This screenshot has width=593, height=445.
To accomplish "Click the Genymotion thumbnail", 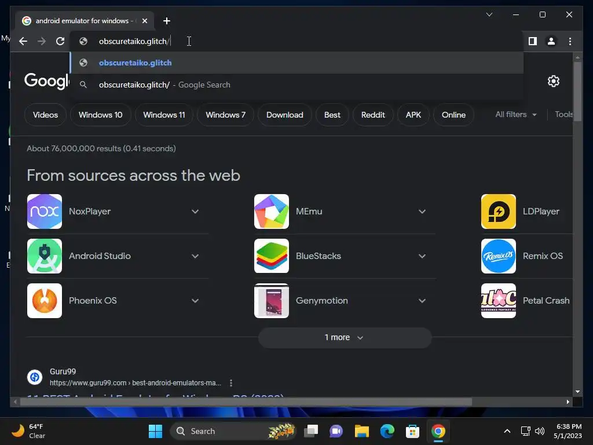I will [x=272, y=301].
